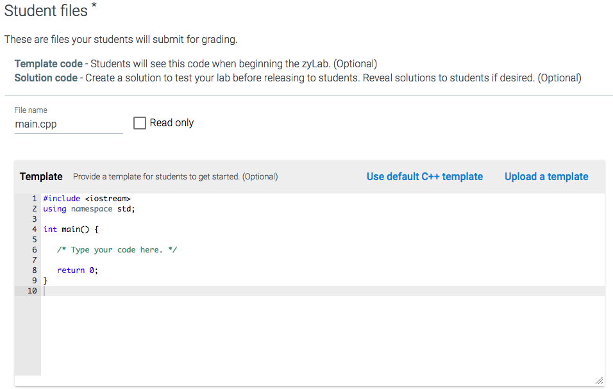Click the Student files heading
613x389 pixels.
(46, 11)
